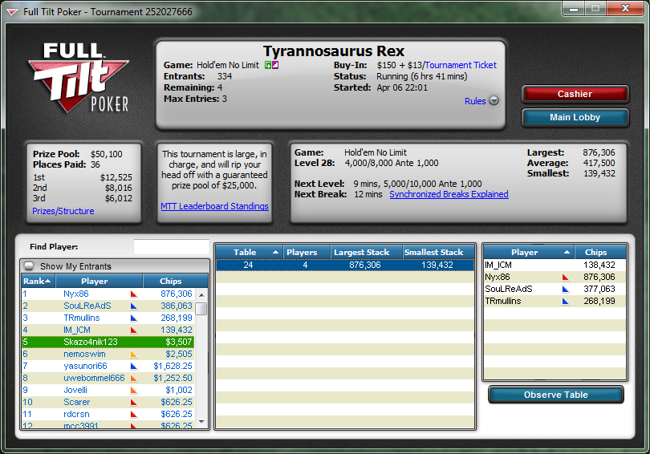Viewport: 650px width, 454px height.
Task: Click the Full Tilt icon in the title bar
Action: pos(12,12)
